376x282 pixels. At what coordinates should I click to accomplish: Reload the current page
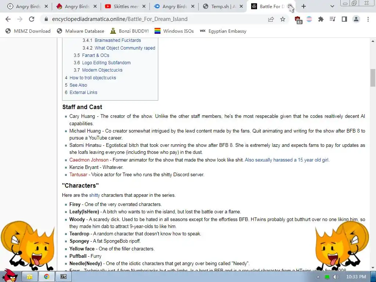32,19
